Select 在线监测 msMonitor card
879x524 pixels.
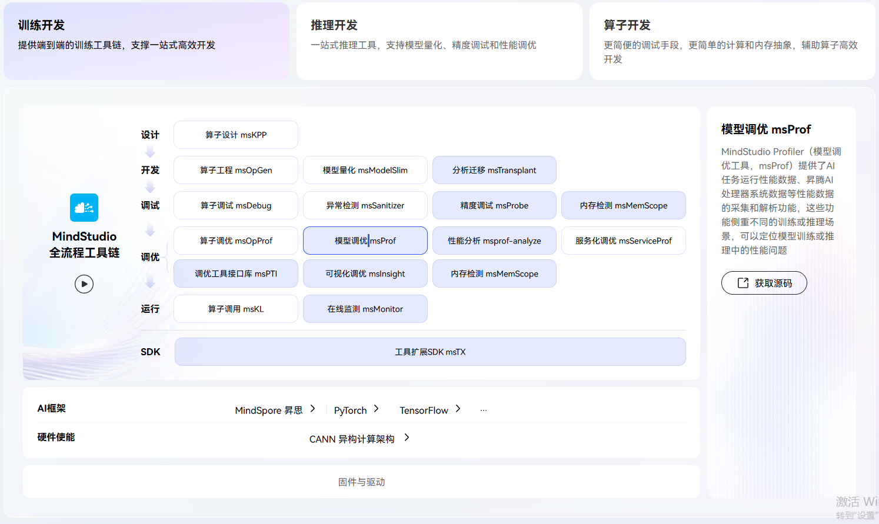tap(365, 309)
